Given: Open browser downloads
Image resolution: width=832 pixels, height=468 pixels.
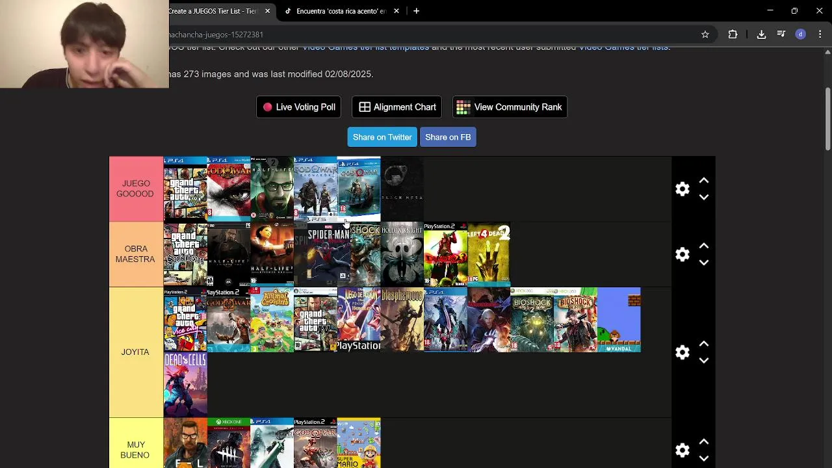Looking at the screenshot, I should pos(761,34).
